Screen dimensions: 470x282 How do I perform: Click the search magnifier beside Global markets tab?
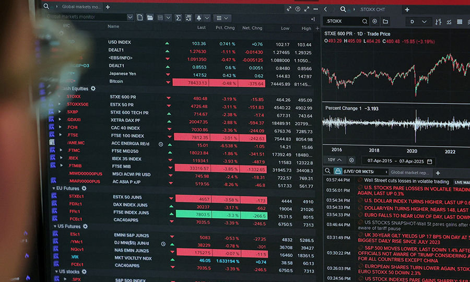coord(46,6)
